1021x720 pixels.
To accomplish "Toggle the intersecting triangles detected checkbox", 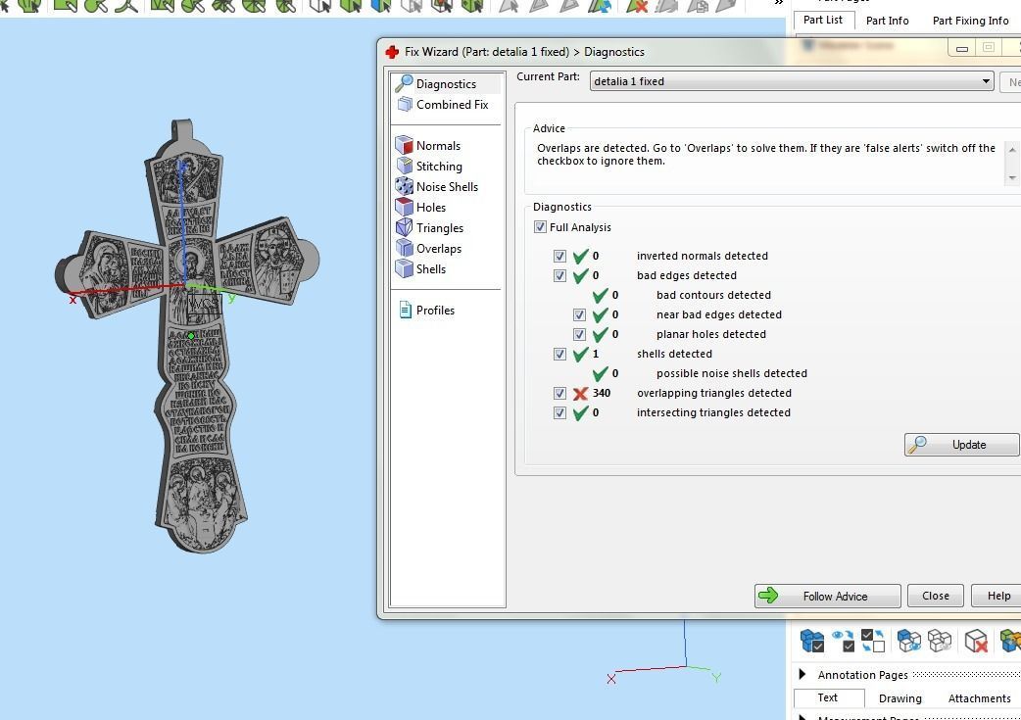I will tap(559, 412).
